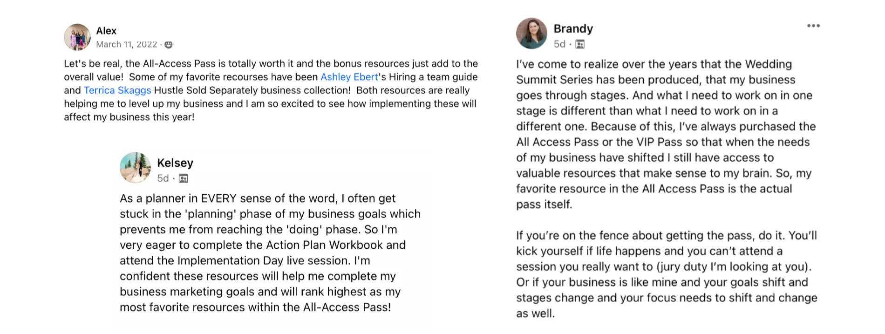Image resolution: width=885 pixels, height=334 pixels.
Task: Click the group audience icon under Brandy
Action: (x=580, y=44)
